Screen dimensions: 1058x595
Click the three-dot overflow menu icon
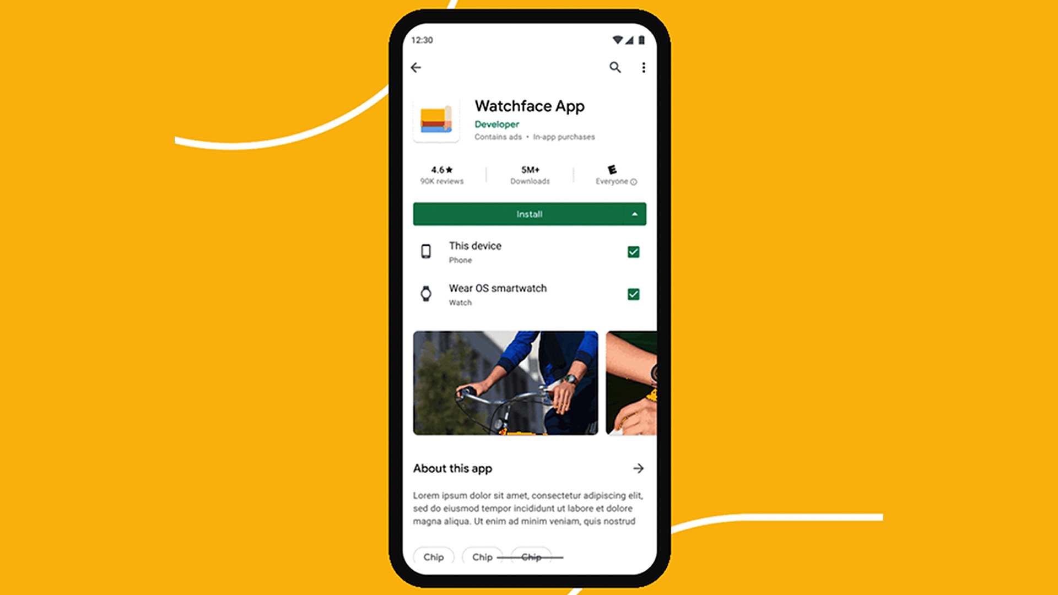coord(644,68)
